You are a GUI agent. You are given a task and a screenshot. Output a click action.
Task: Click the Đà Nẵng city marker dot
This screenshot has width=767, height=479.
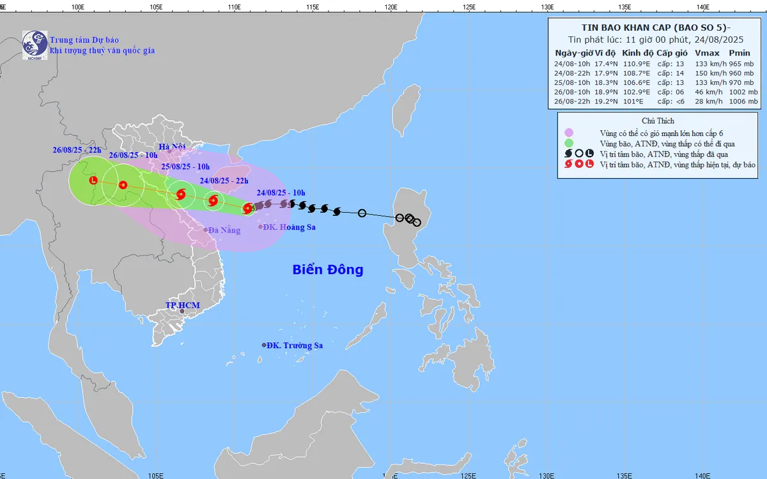click(x=206, y=230)
